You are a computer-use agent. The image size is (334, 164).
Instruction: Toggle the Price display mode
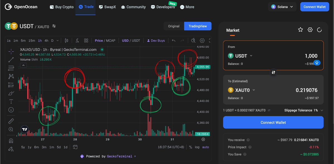99,40
